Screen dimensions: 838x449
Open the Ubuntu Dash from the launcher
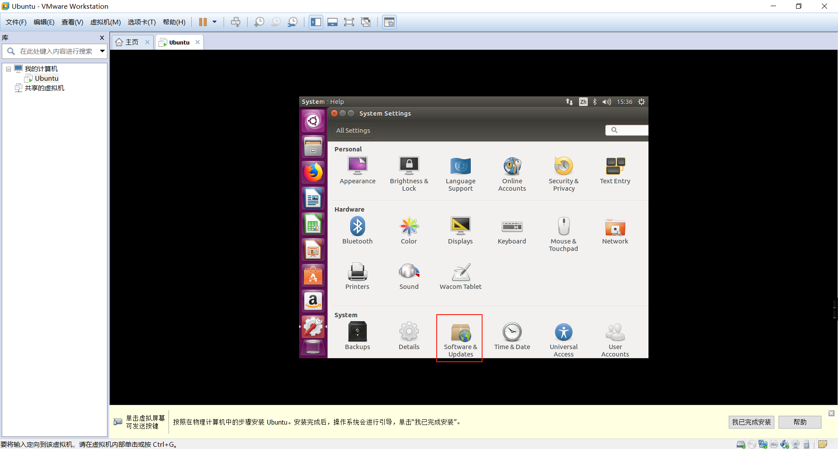[313, 121]
